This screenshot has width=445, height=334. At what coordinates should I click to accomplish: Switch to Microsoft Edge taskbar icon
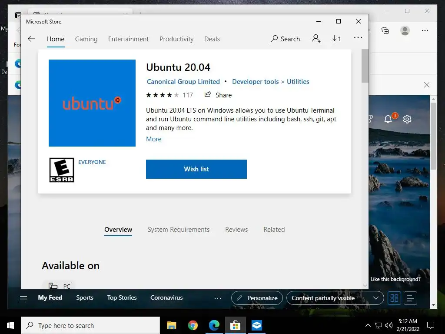(x=214, y=325)
